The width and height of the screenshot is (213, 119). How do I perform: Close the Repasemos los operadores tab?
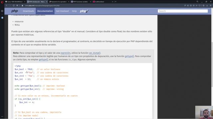tap(69, 2)
